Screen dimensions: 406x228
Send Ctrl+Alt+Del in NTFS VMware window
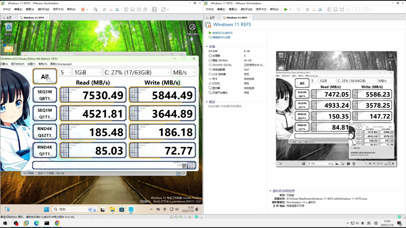click(x=95, y=9)
